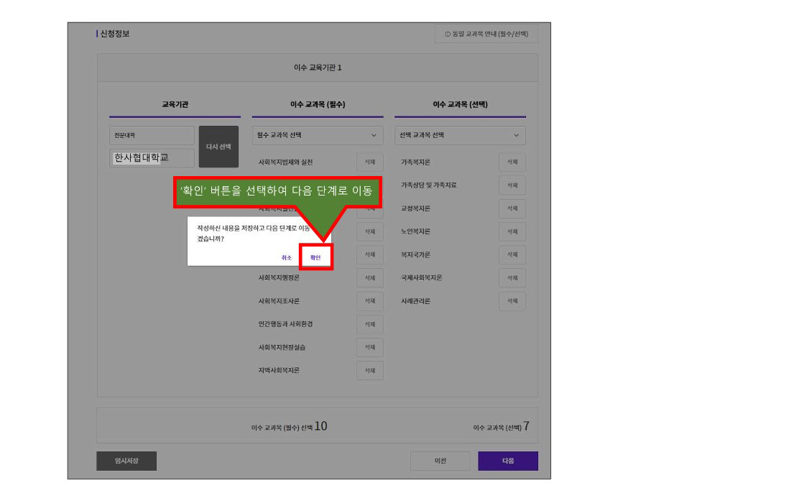Delete the 교정복지론 course
Screen dimensions: 807x501
[512, 208]
